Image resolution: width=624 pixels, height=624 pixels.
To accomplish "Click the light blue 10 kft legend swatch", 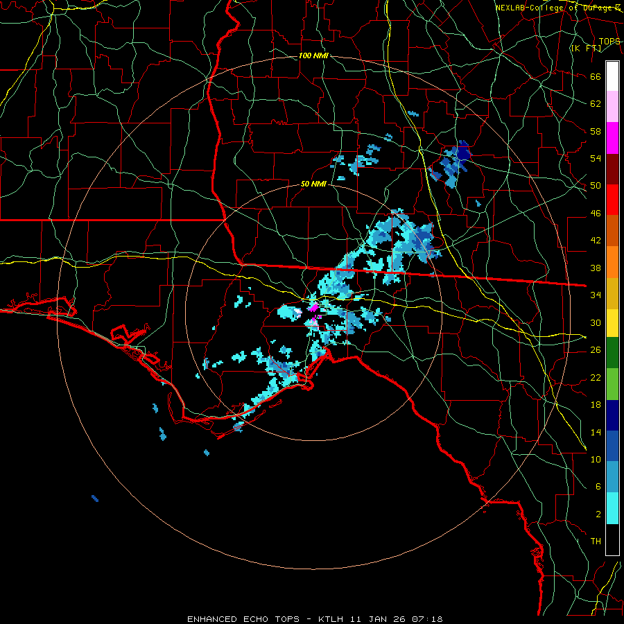I will pos(612,477).
